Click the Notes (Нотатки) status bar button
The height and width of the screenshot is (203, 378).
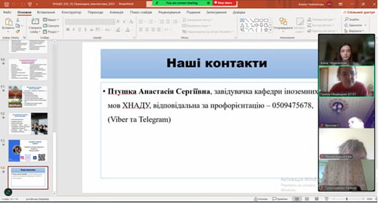261,199
